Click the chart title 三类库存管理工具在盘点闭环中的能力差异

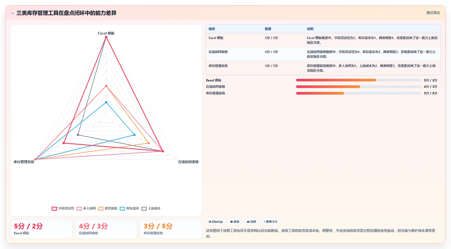(x=66, y=13)
